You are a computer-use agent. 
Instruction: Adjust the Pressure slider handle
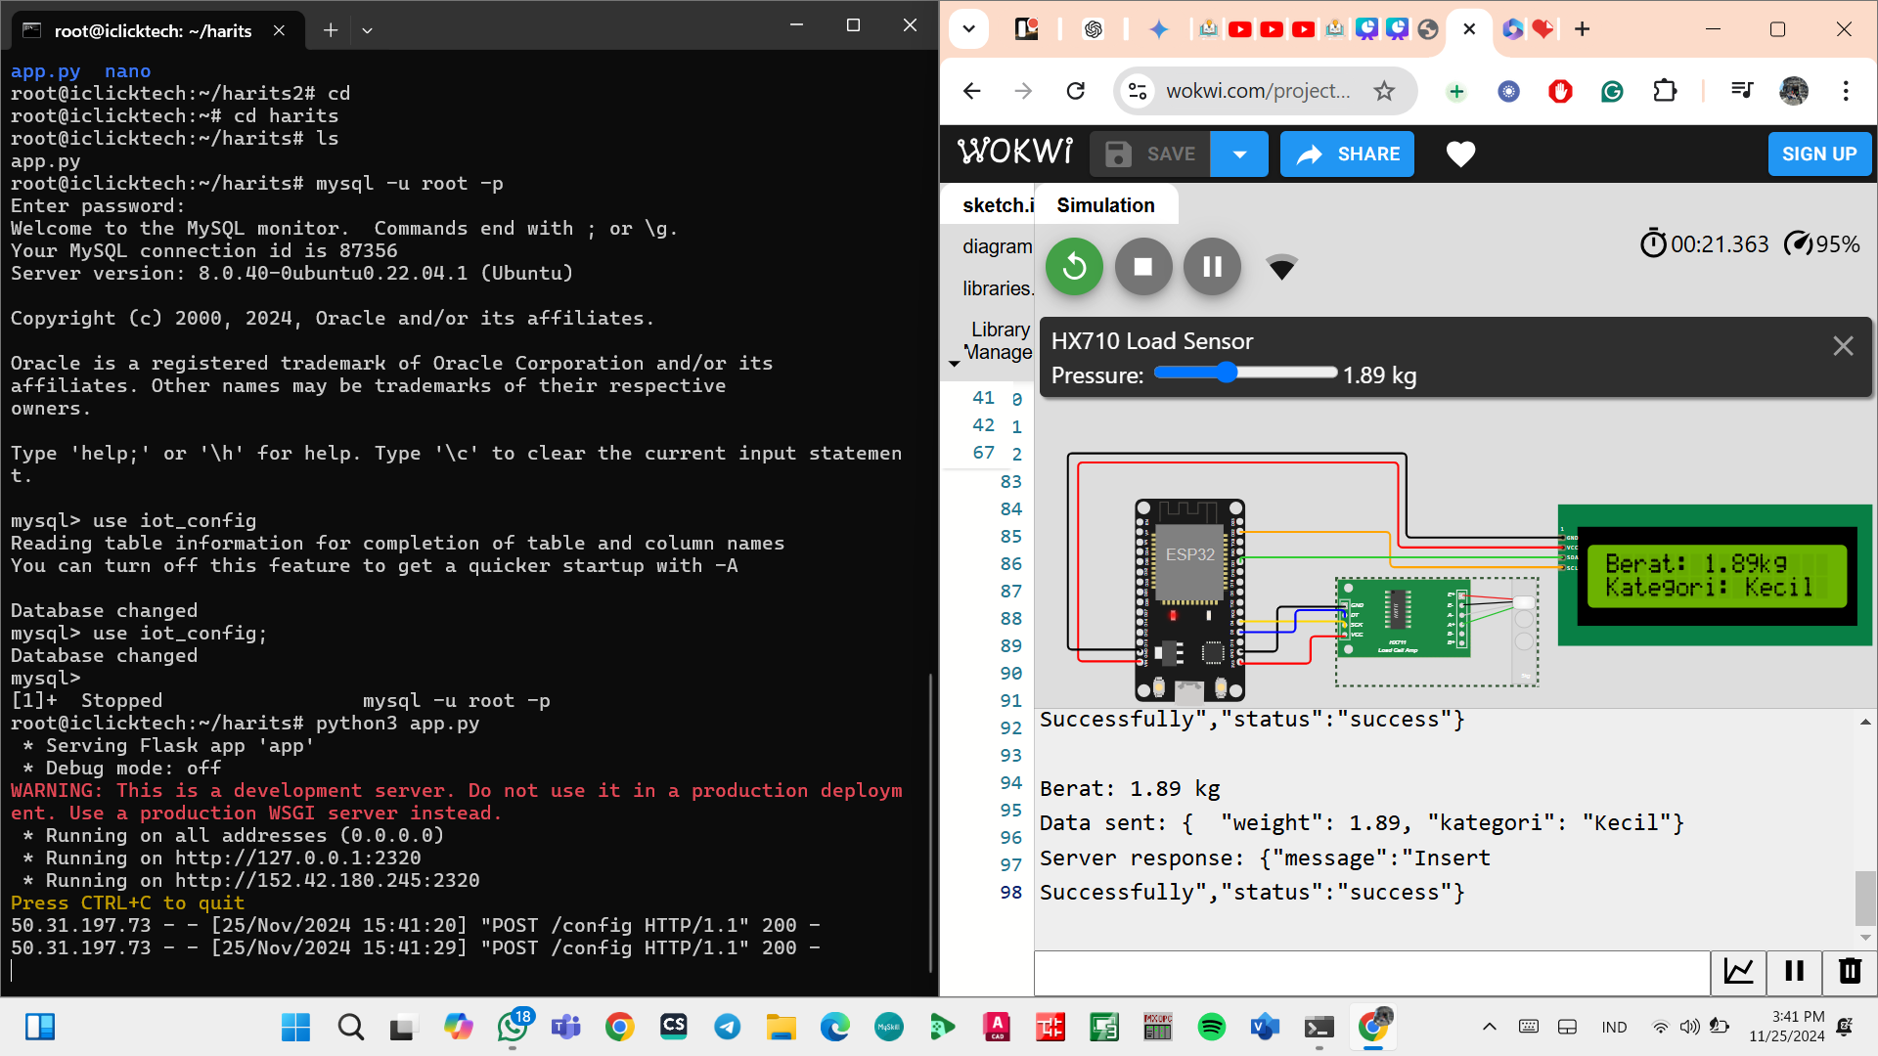point(1227,373)
